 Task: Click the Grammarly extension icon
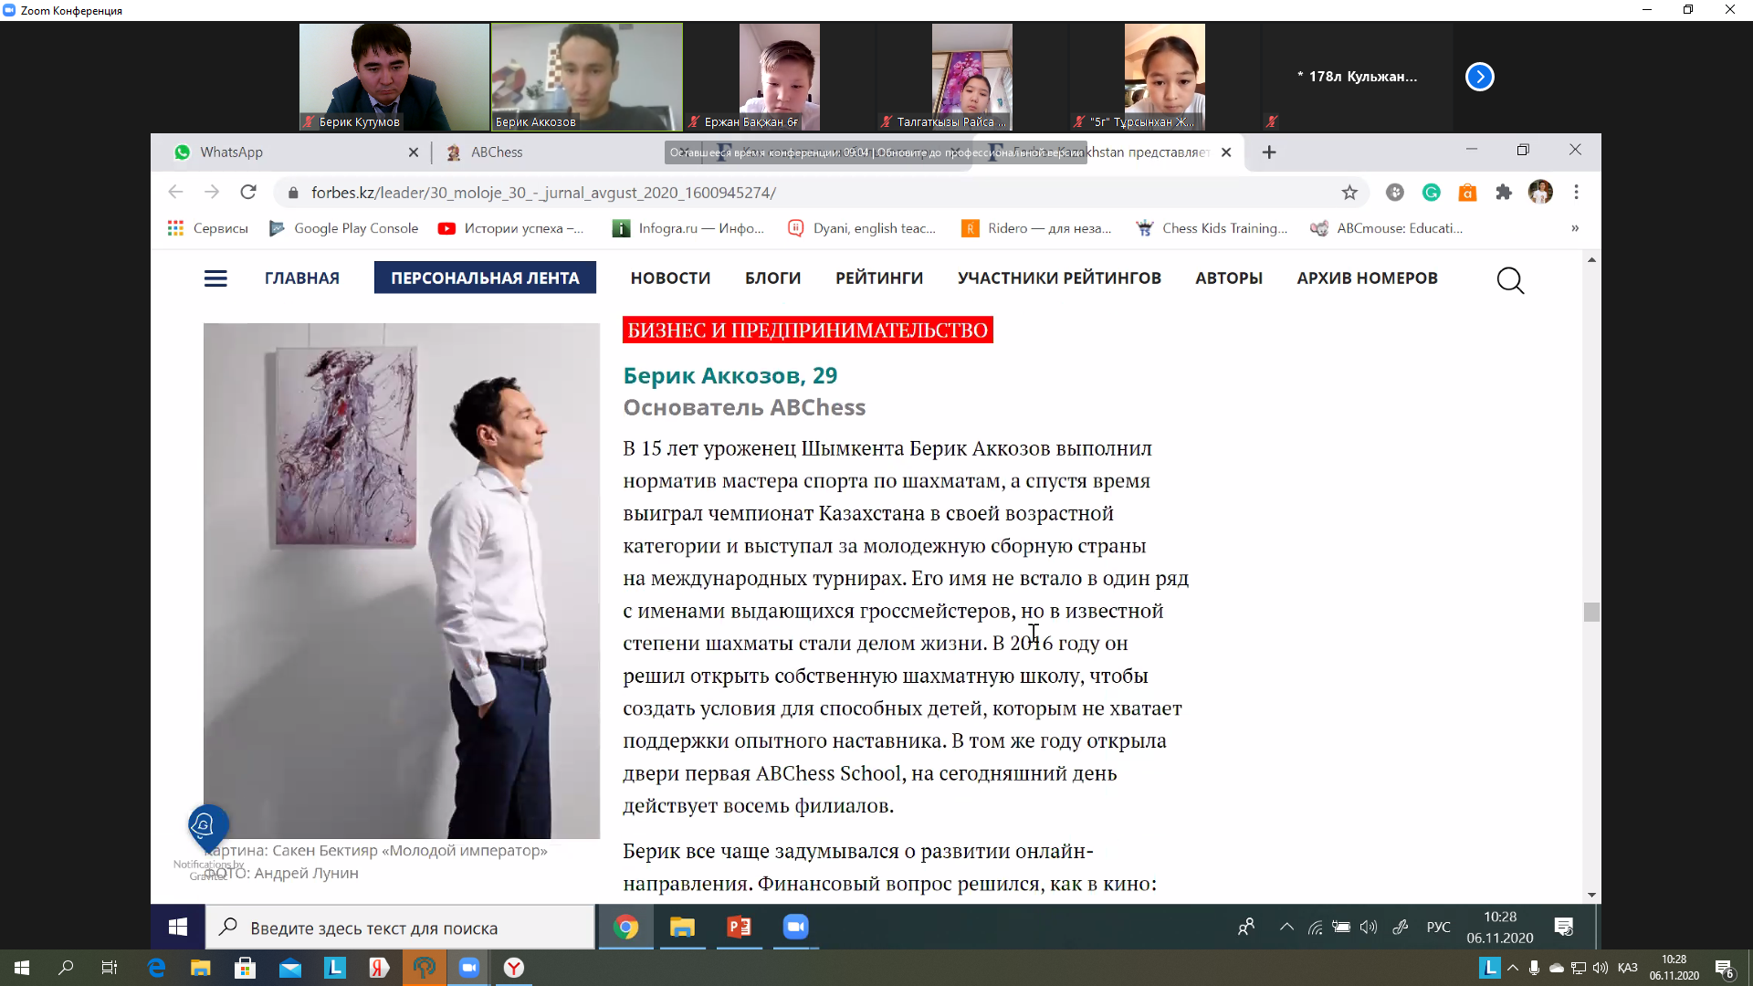[1431, 193]
